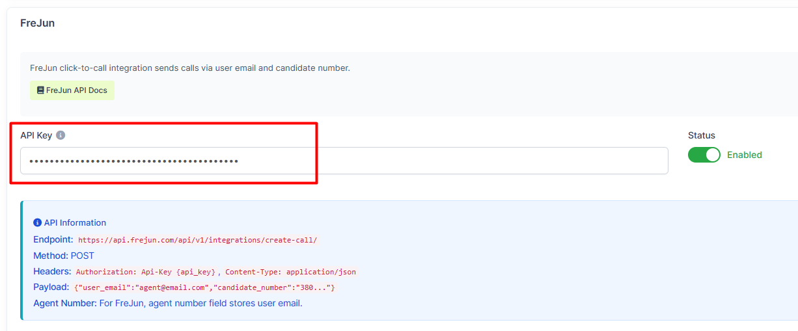This screenshot has width=798, height=331.
Task: Click the Agent Number note line
Action: (x=168, y=303)
